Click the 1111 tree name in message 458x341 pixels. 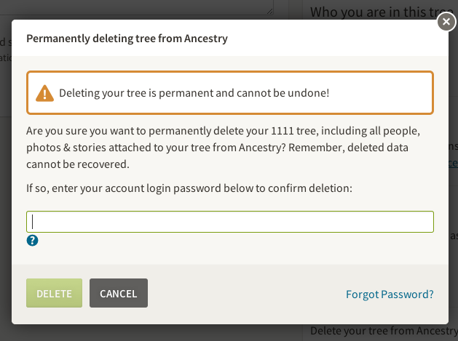pyautogui.click(x=283, y=131)
